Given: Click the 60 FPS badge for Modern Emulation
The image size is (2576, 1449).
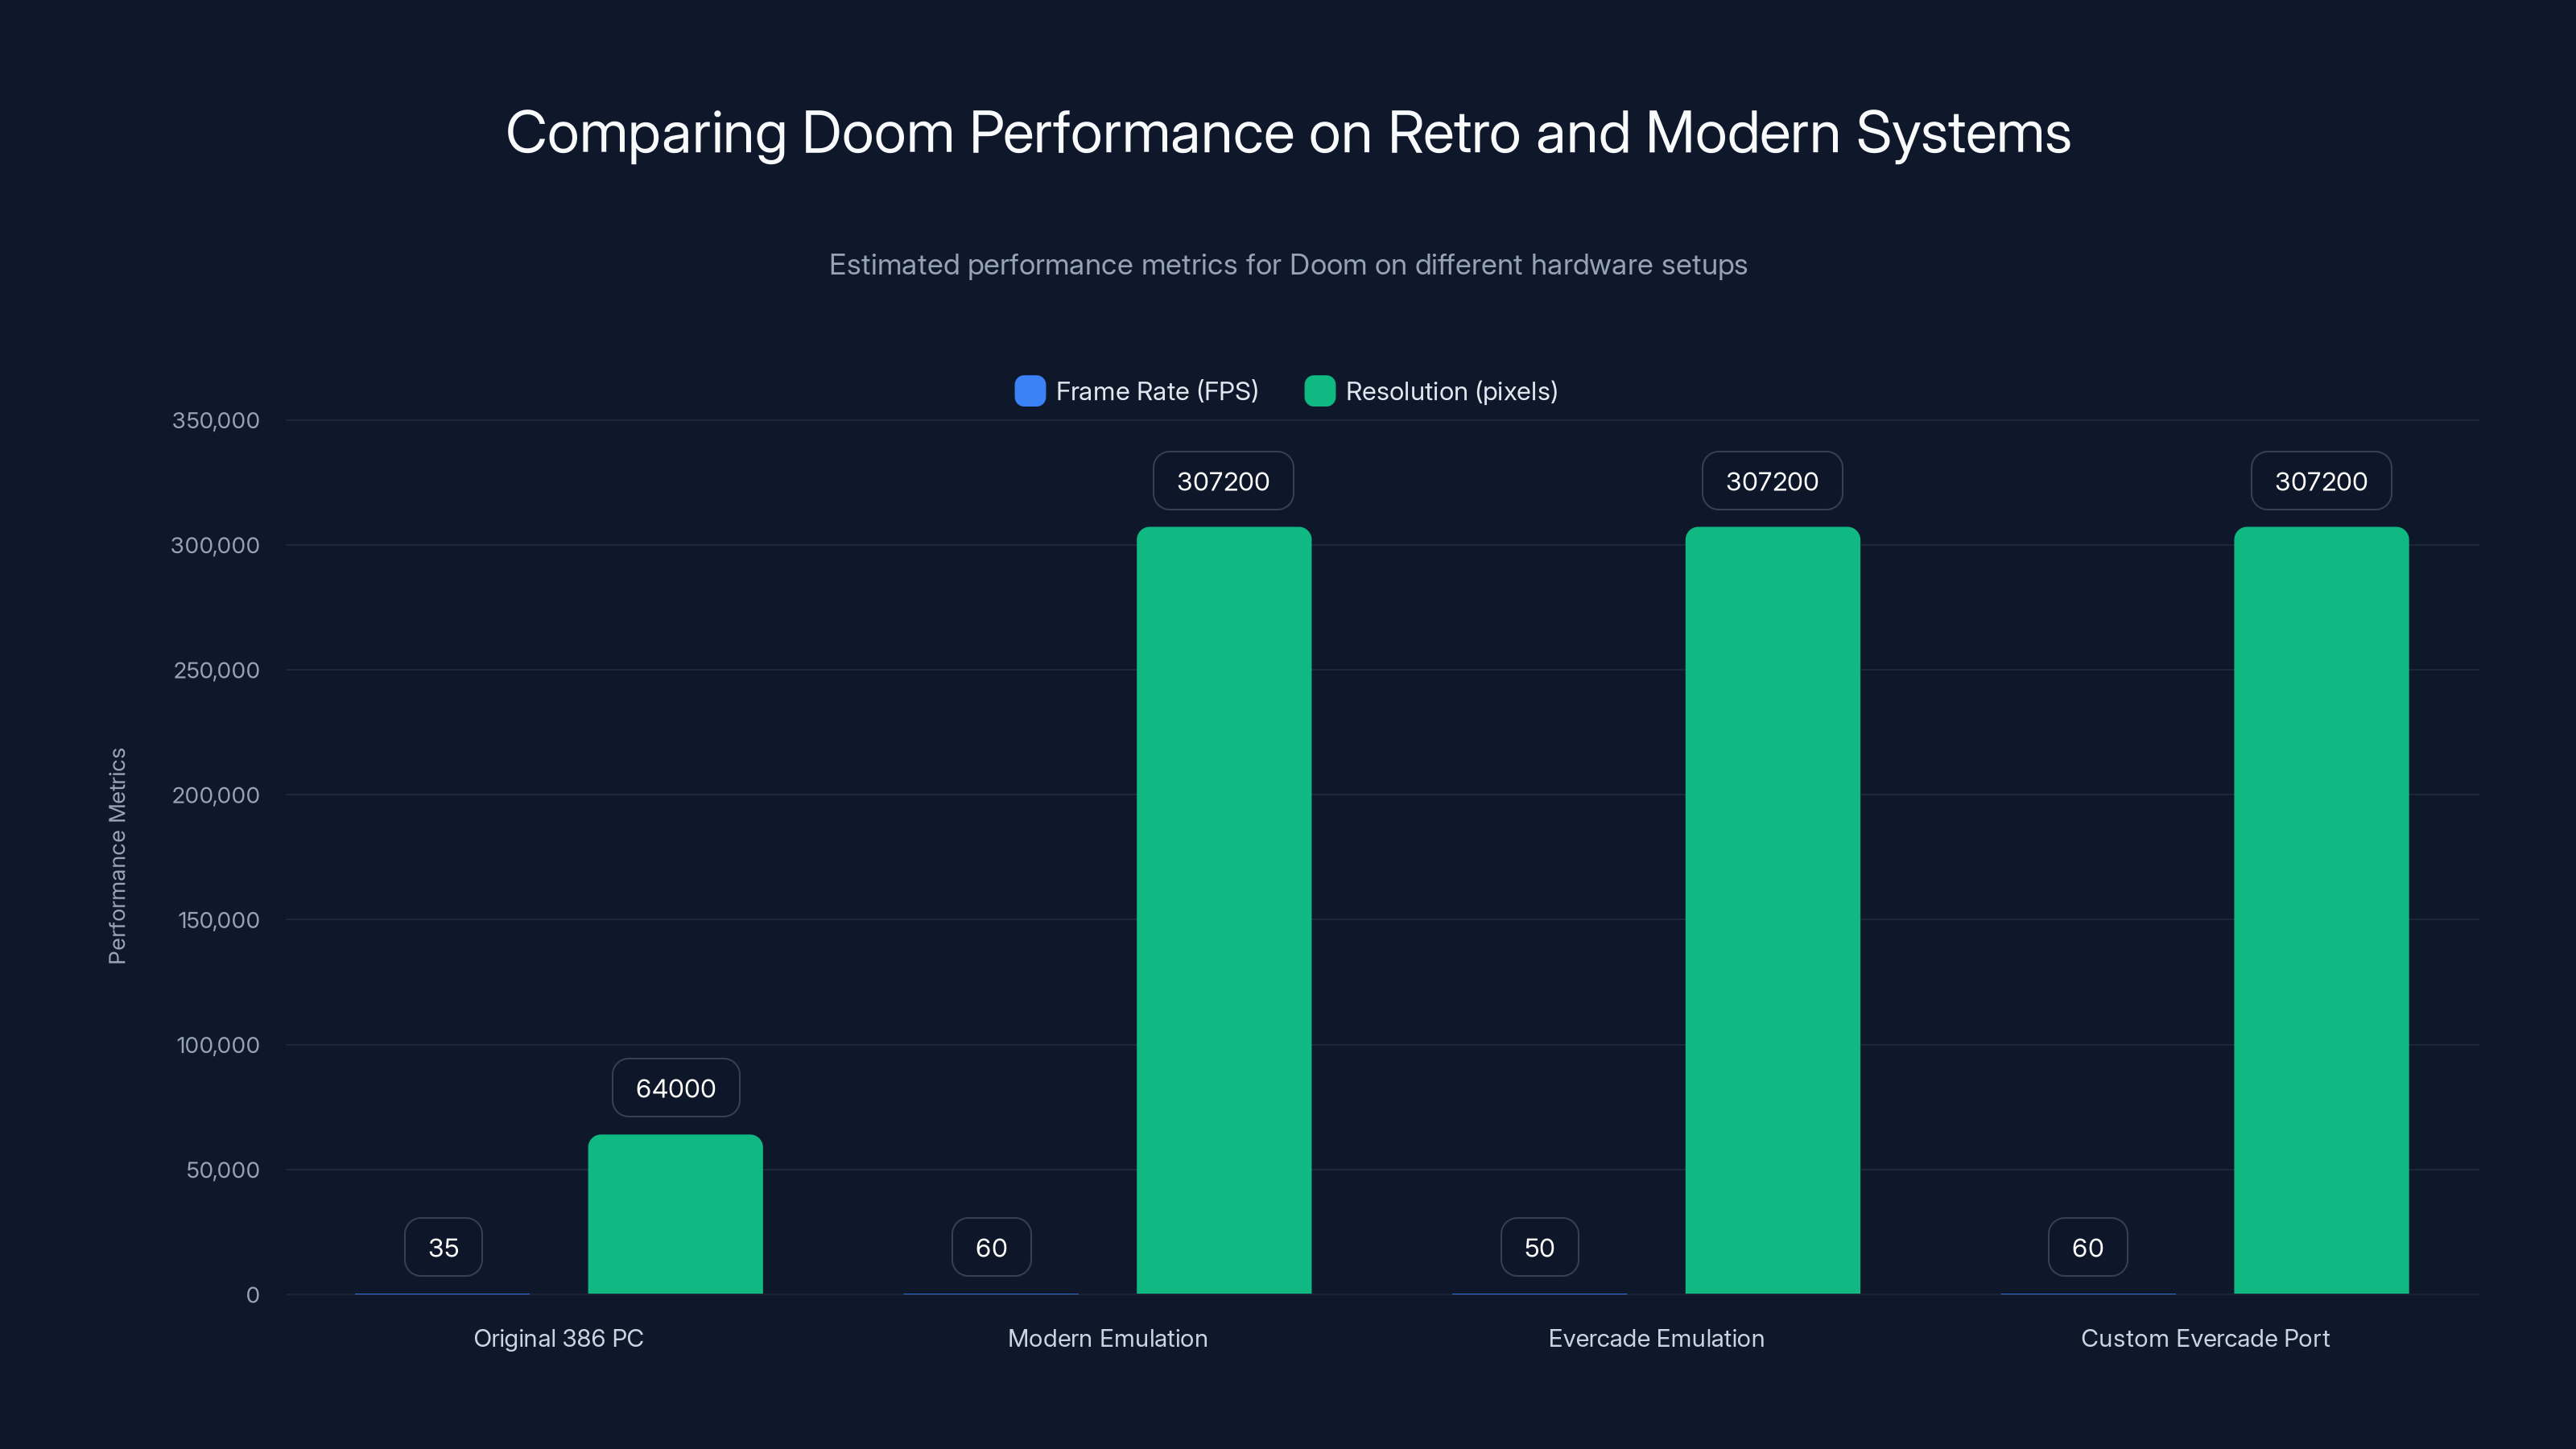Looking at the screenshot, I should point(991,1246).
